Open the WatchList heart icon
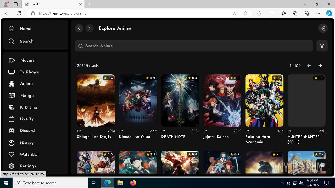The width and height of the screenshot is (335, 188). (12, 155)
